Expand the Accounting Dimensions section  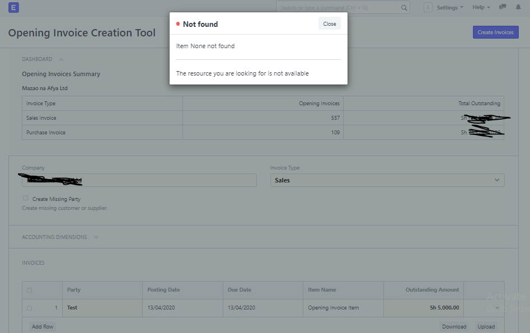pyautogui.click(x=96, y=237)
